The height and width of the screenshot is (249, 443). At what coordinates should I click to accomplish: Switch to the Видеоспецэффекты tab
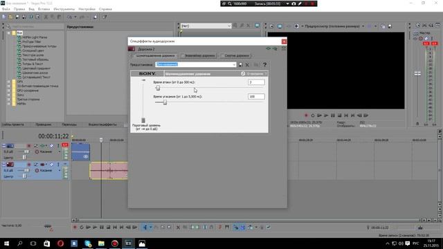102,124
